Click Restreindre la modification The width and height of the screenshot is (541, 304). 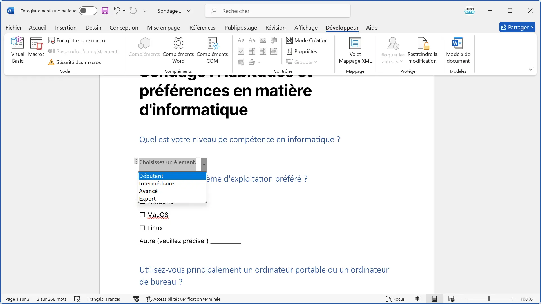tap(422, 50)
